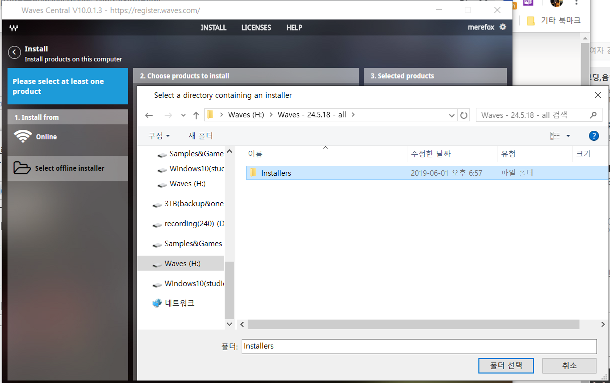
Task: Open settings gear next to merefox
Action: 503,27
